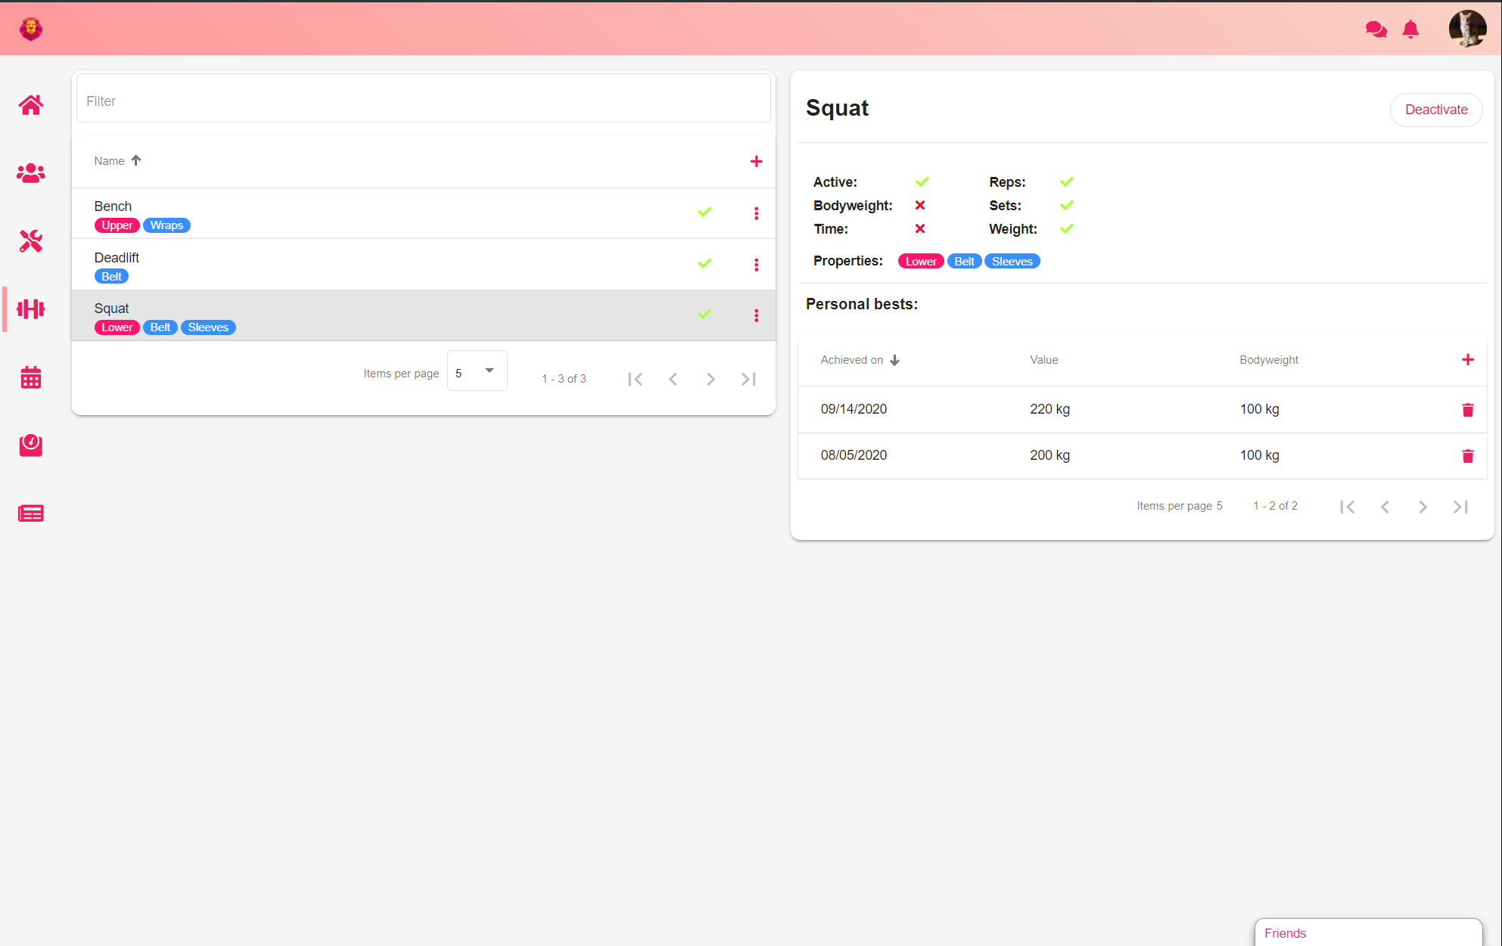Open items per page dropdown

pos(477,371)
